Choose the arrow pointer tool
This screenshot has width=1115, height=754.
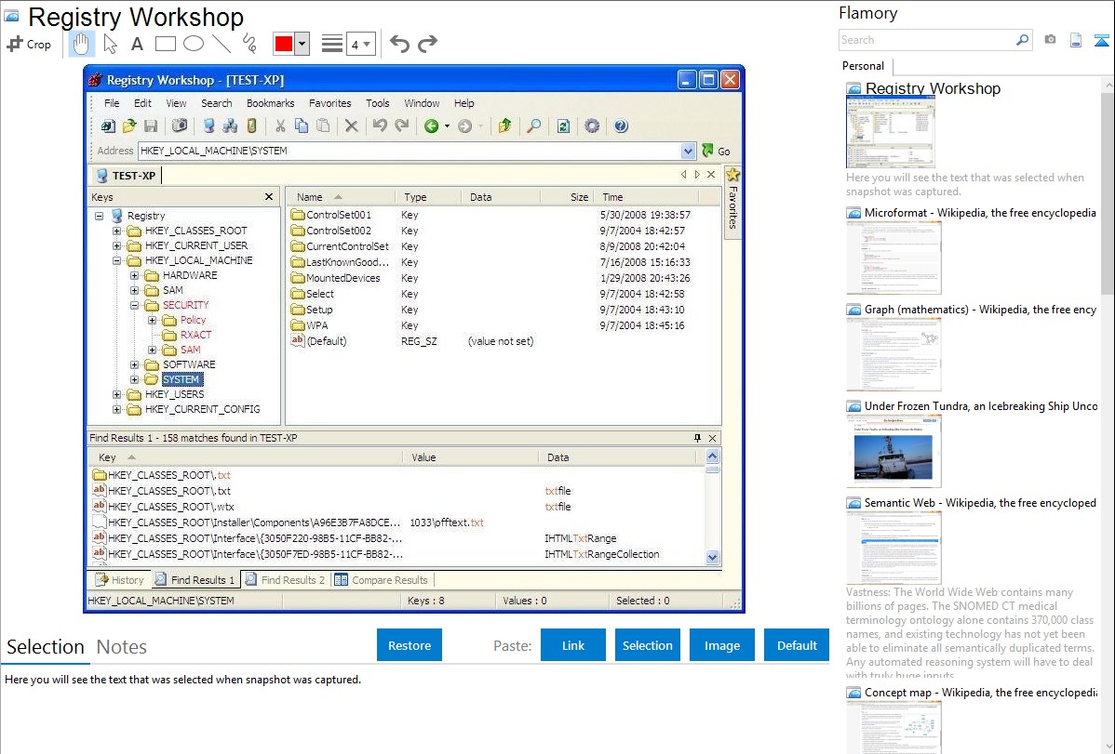[110, 44]
